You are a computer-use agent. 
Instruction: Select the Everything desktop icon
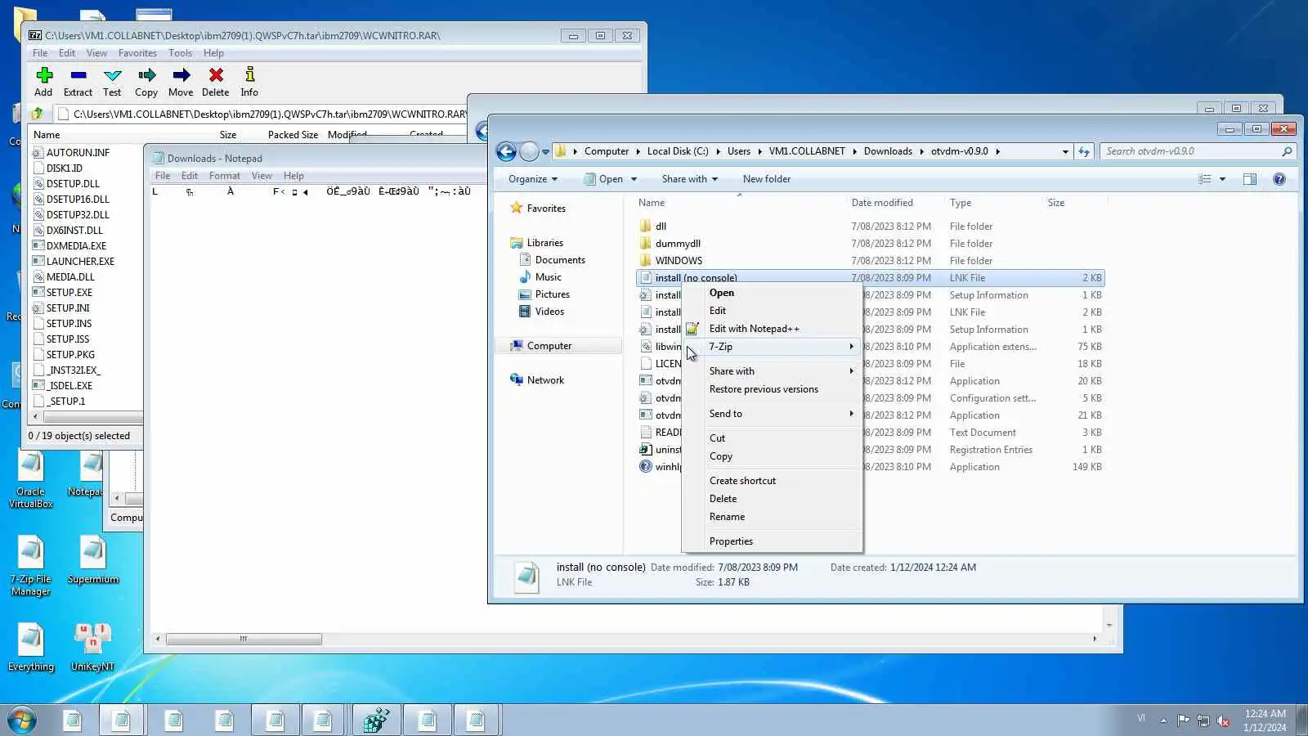31,648
